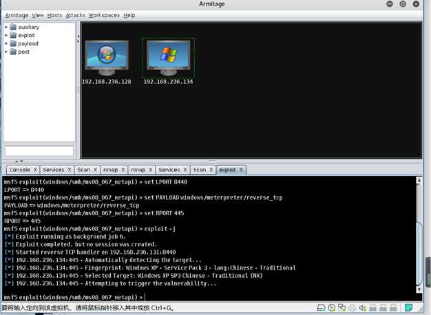The image size is (431, 315).
Task: Select the post folder icon
Action: pos(13,52)
